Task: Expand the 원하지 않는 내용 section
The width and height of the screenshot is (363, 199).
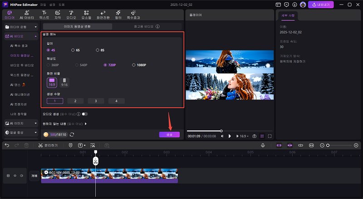Action: (86, 124)
